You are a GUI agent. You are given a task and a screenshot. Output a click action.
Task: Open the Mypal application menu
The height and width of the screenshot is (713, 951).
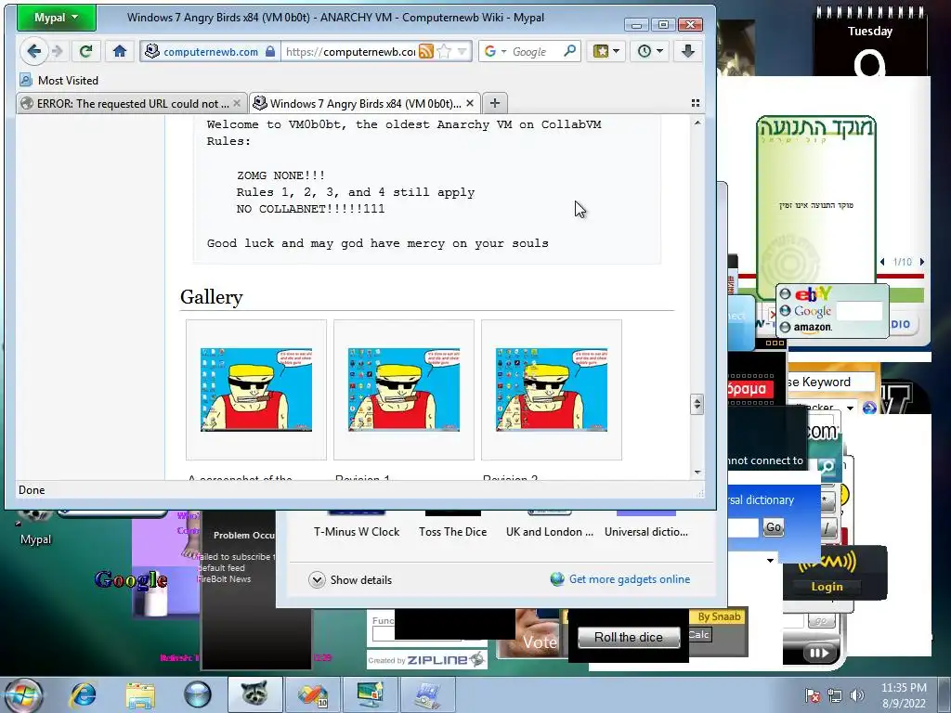(x=56, y=18)
